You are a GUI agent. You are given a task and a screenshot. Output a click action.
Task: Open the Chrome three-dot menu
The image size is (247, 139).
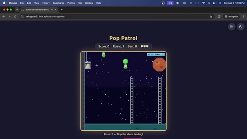[243, 17]
